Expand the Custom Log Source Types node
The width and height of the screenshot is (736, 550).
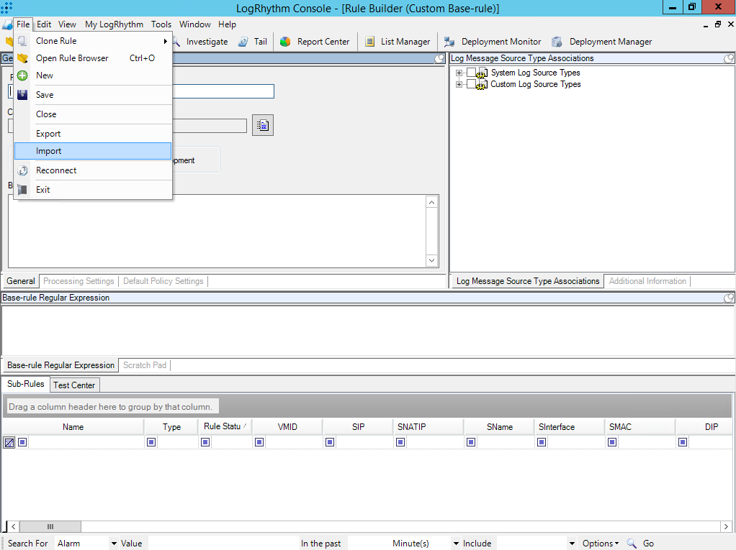click(459, 84)
